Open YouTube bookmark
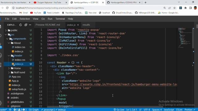 [x=36, y=13]
